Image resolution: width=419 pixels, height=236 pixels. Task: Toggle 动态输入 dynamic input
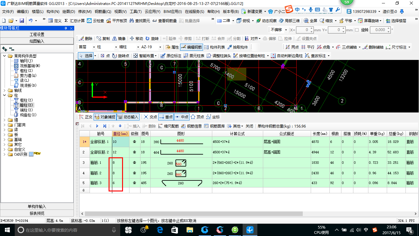[x=128, y=117]
